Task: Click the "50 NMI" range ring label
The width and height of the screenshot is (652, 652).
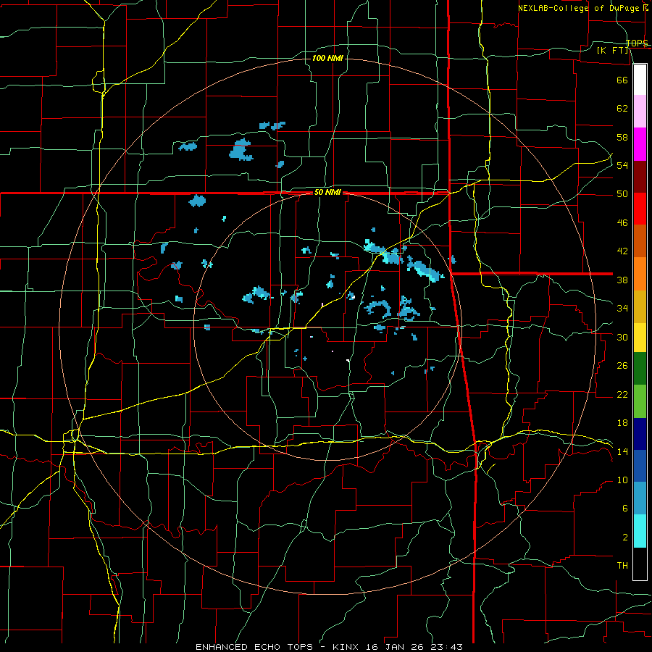Action: 327,192
